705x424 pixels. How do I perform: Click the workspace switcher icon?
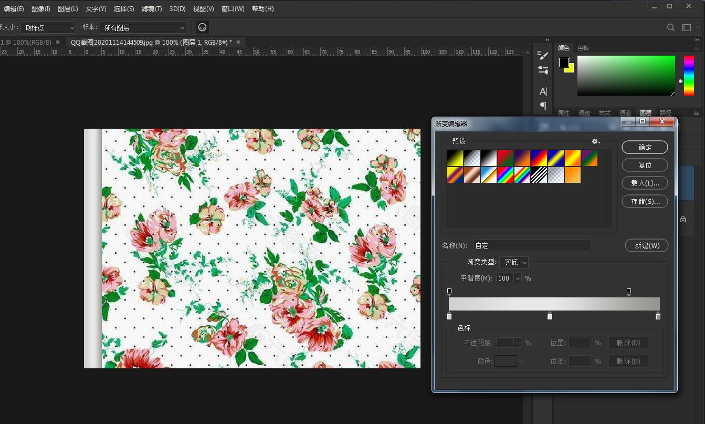(687, 27)
